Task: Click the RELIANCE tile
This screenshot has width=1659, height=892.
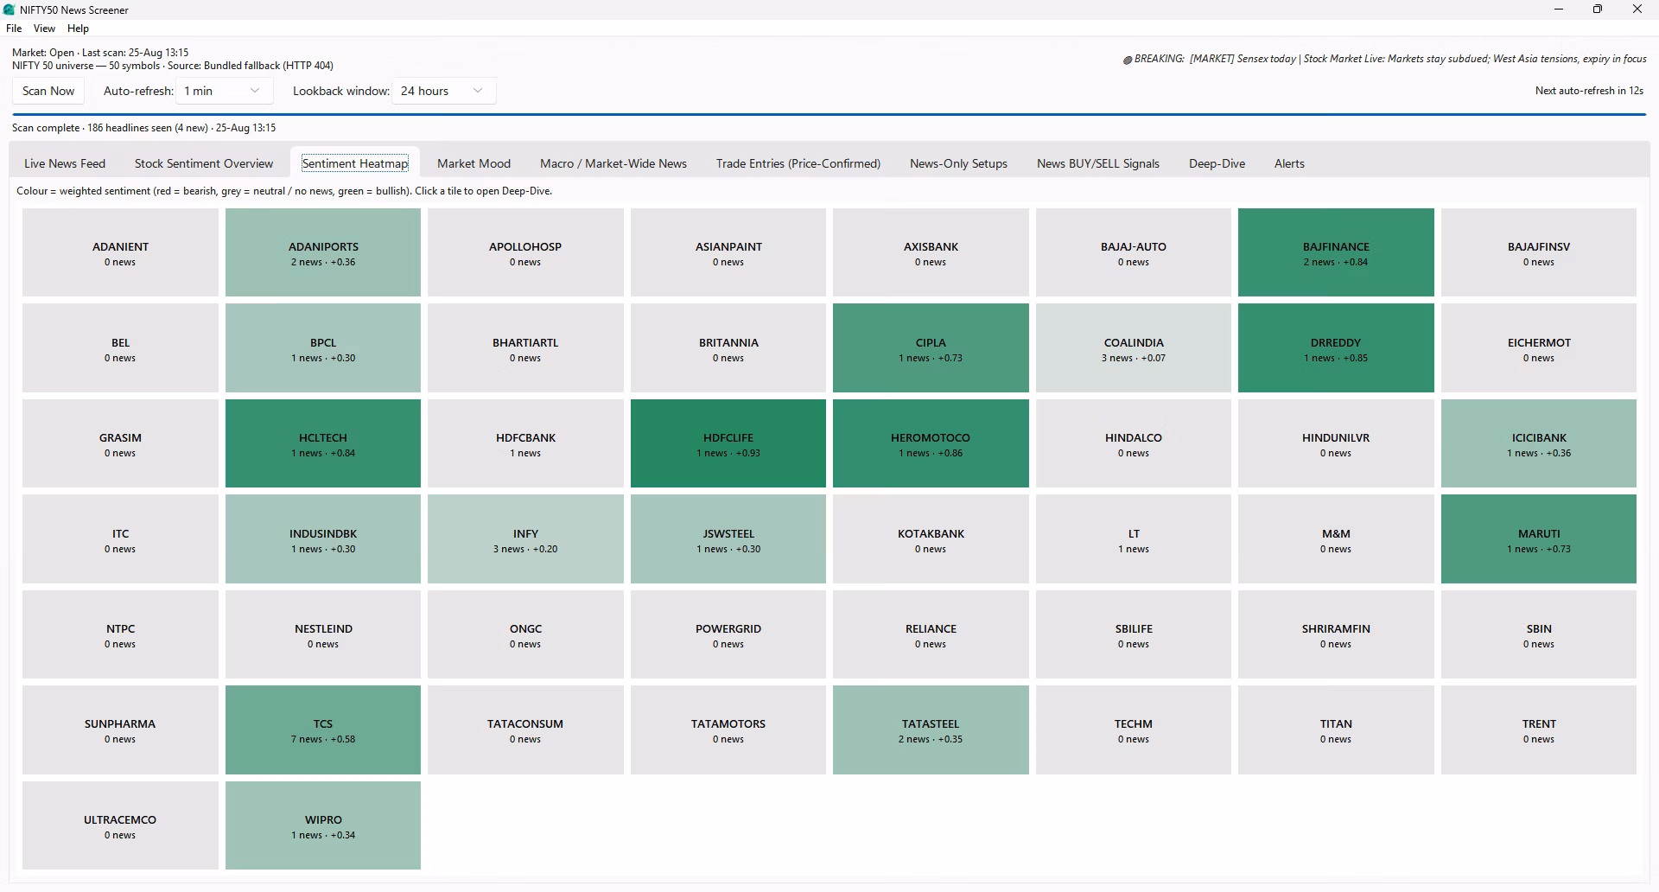Action: [x=931, y=634]
